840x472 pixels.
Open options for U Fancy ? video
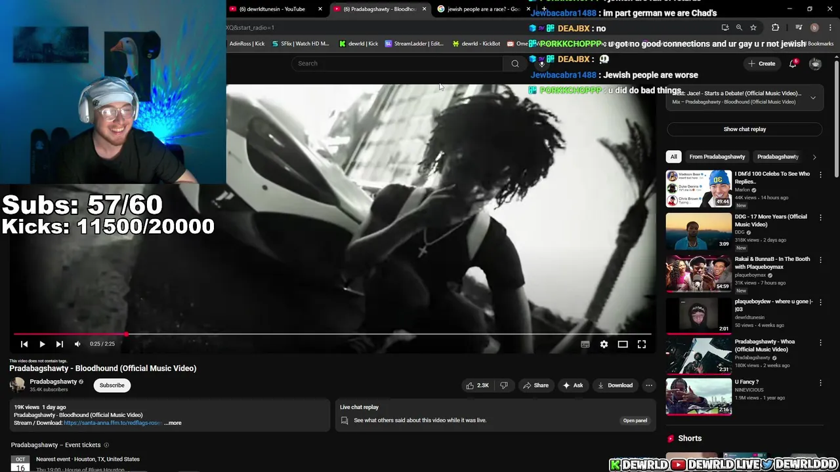click(820, 383)
